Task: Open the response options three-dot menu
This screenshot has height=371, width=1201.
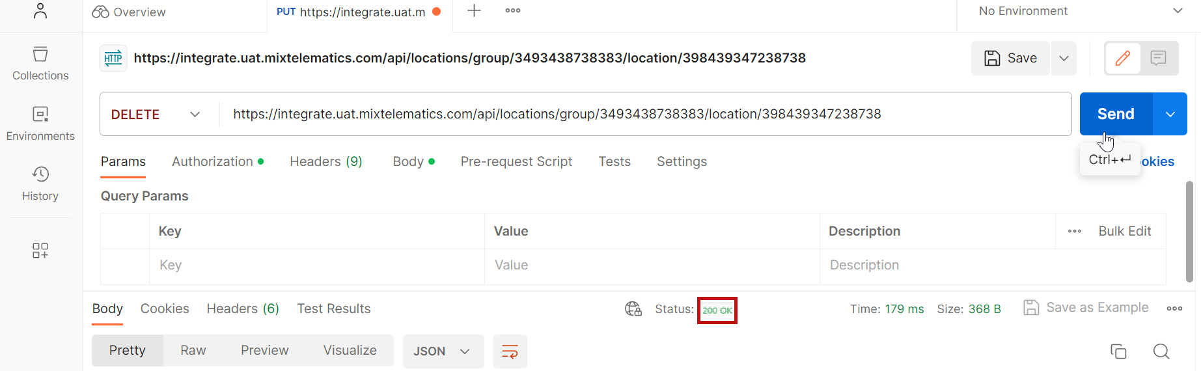Action: (1174, 309)
